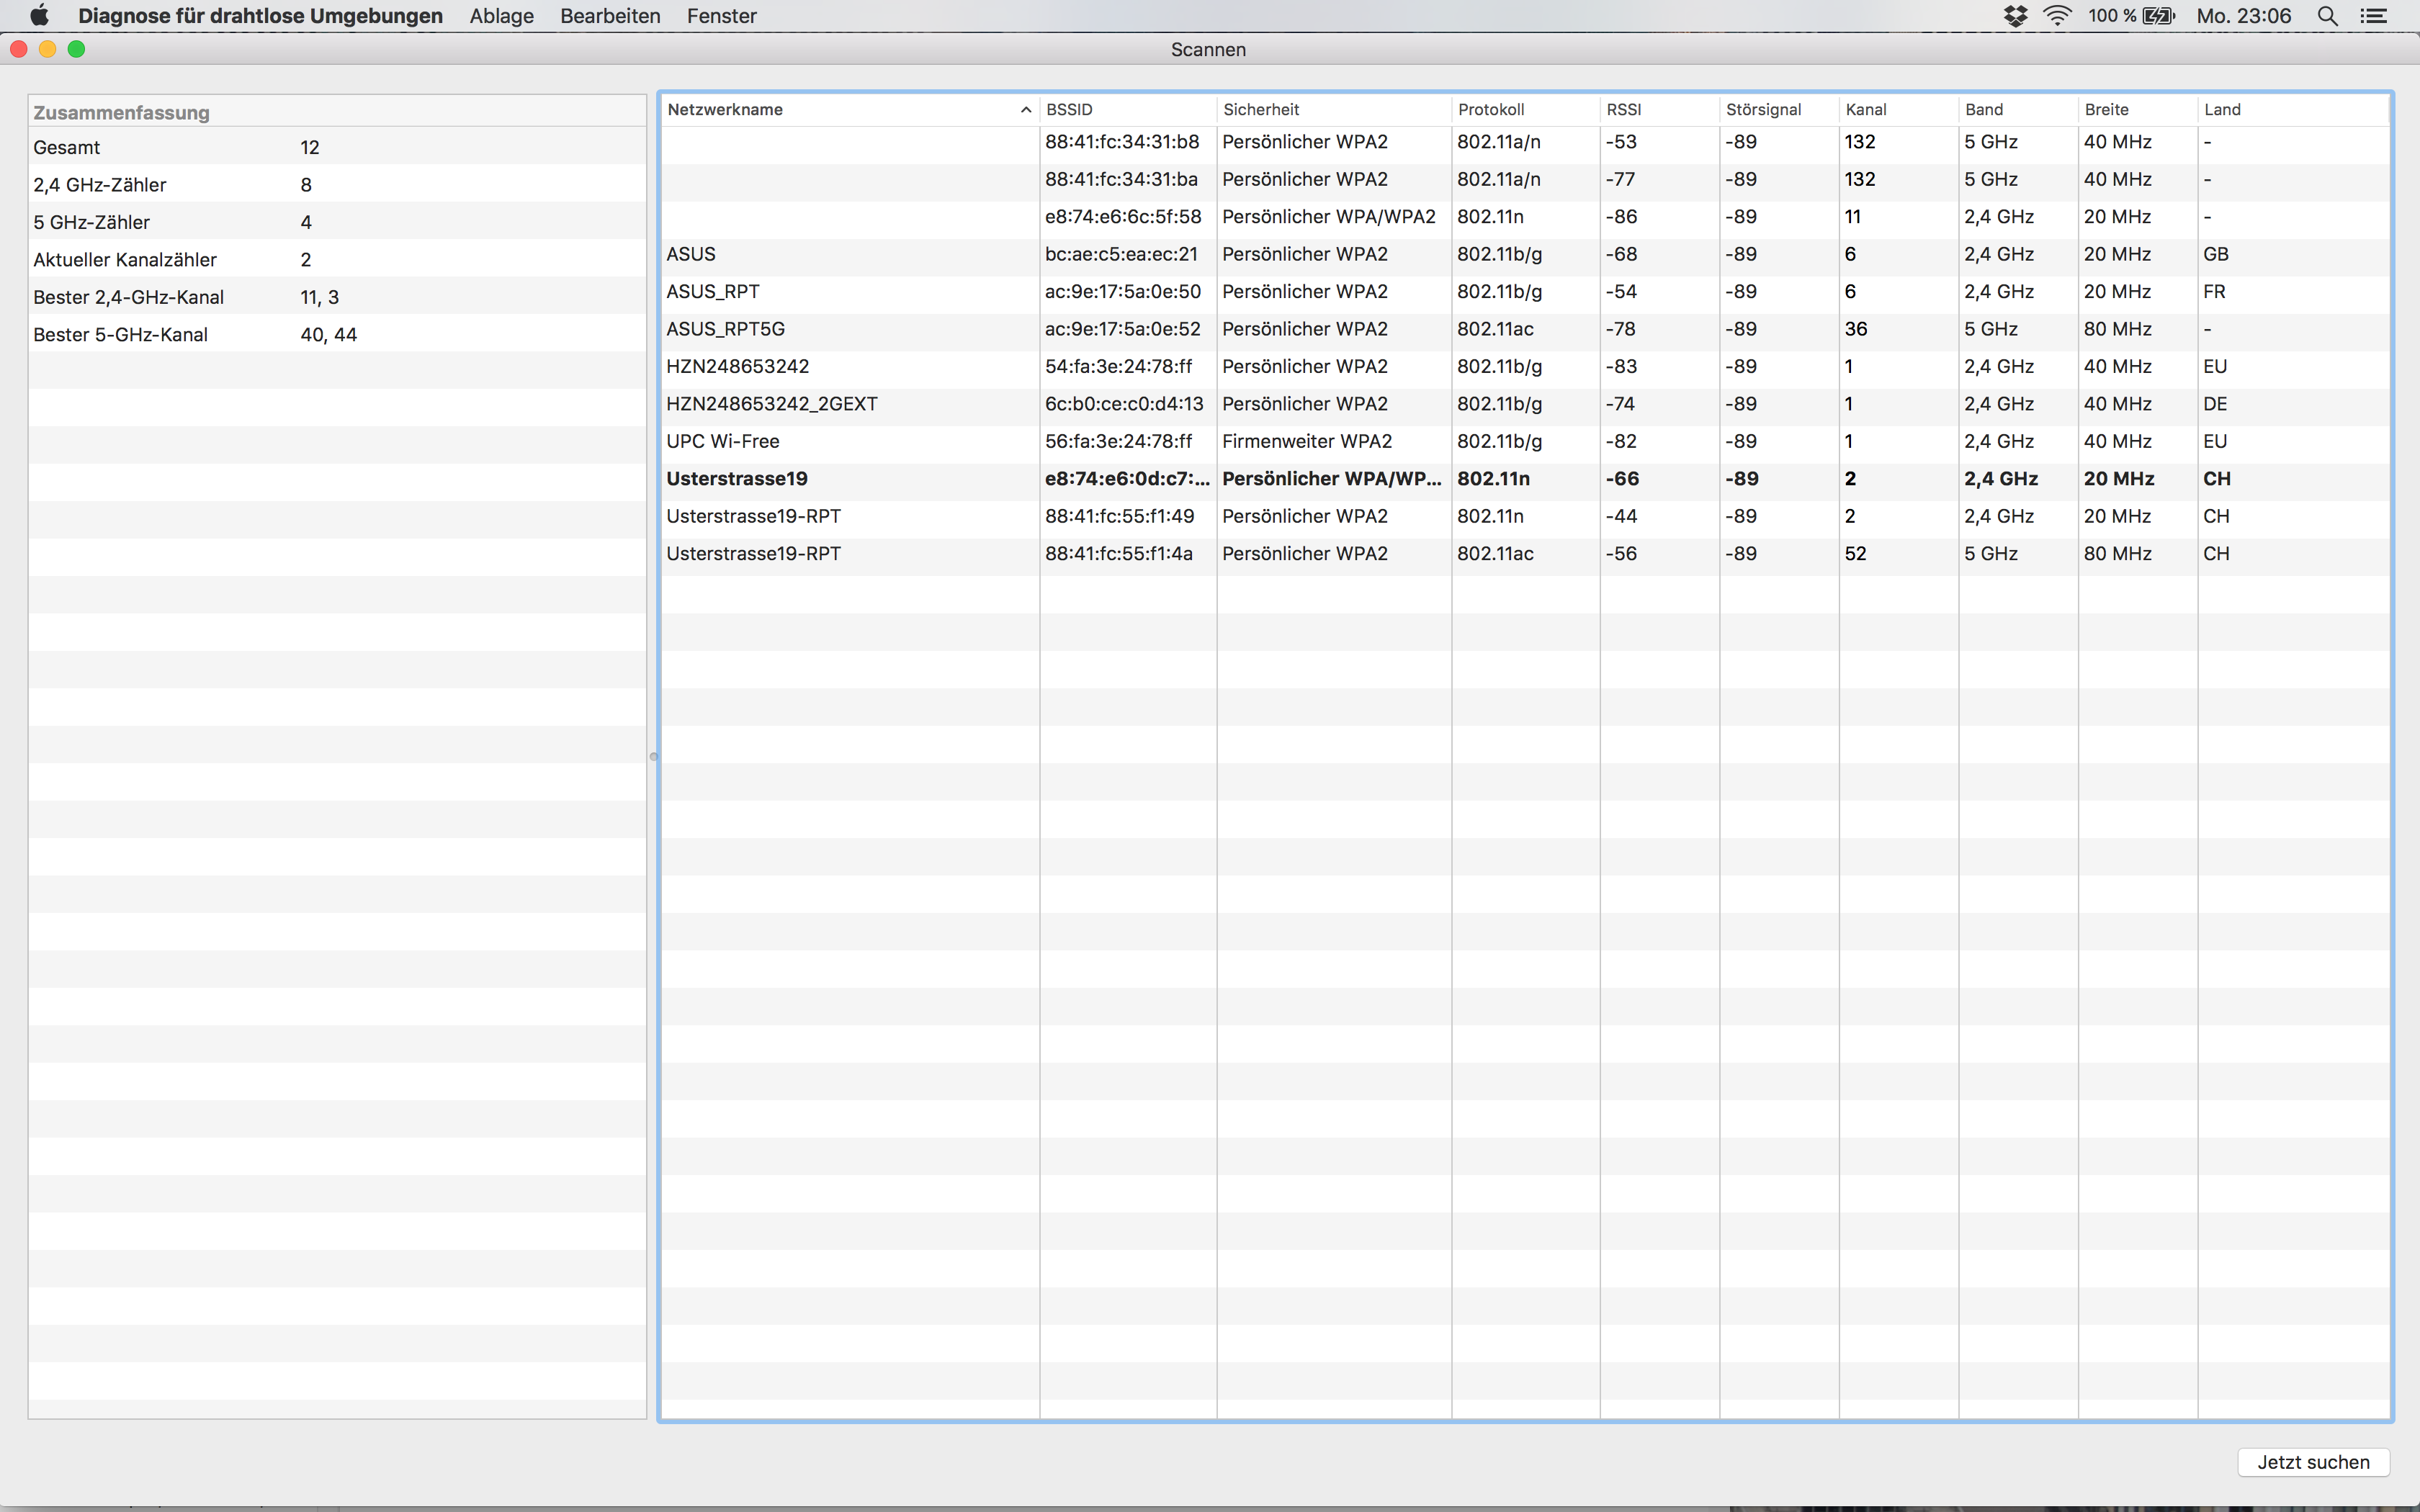Open the Ablage menu

pos(501,15)
